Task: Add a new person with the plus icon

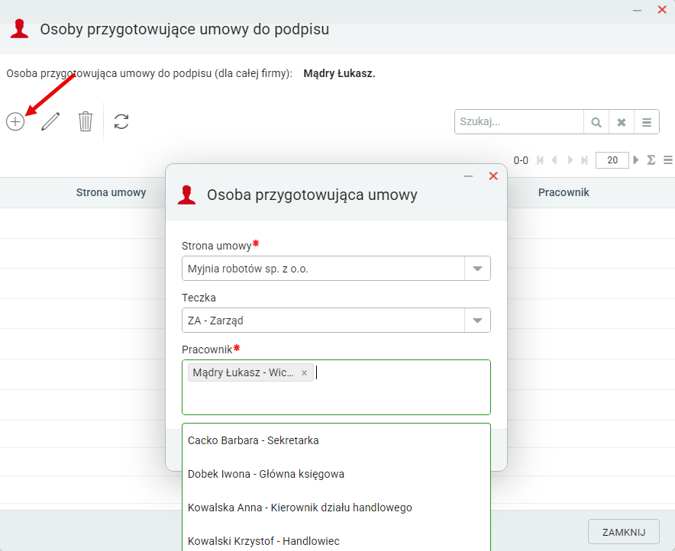Action: click(x=15, y=121)
